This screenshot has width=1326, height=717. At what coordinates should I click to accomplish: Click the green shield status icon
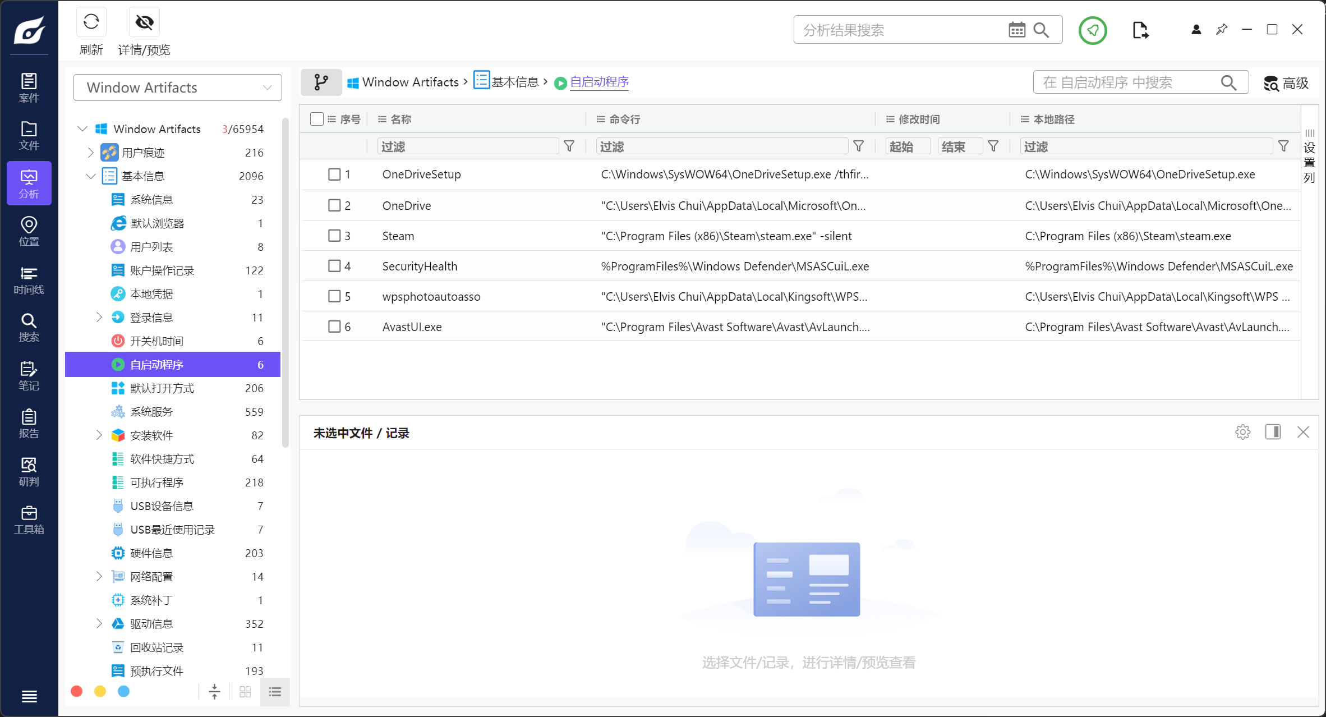point(1092,30)
